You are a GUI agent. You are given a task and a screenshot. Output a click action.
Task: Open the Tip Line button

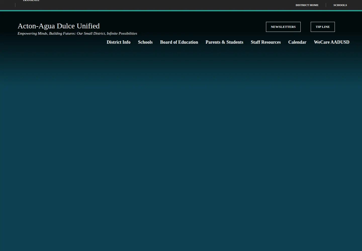pyautogui.click(x=323, y=27)
